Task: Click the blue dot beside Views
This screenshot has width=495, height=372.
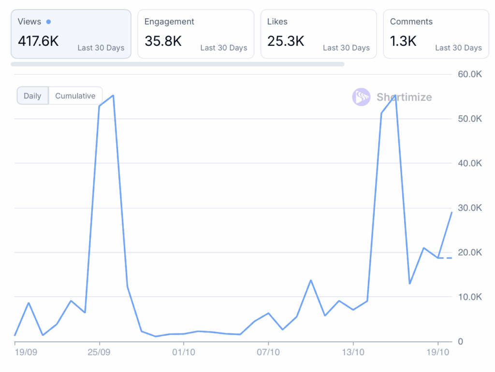Action: tap(48, 22)
